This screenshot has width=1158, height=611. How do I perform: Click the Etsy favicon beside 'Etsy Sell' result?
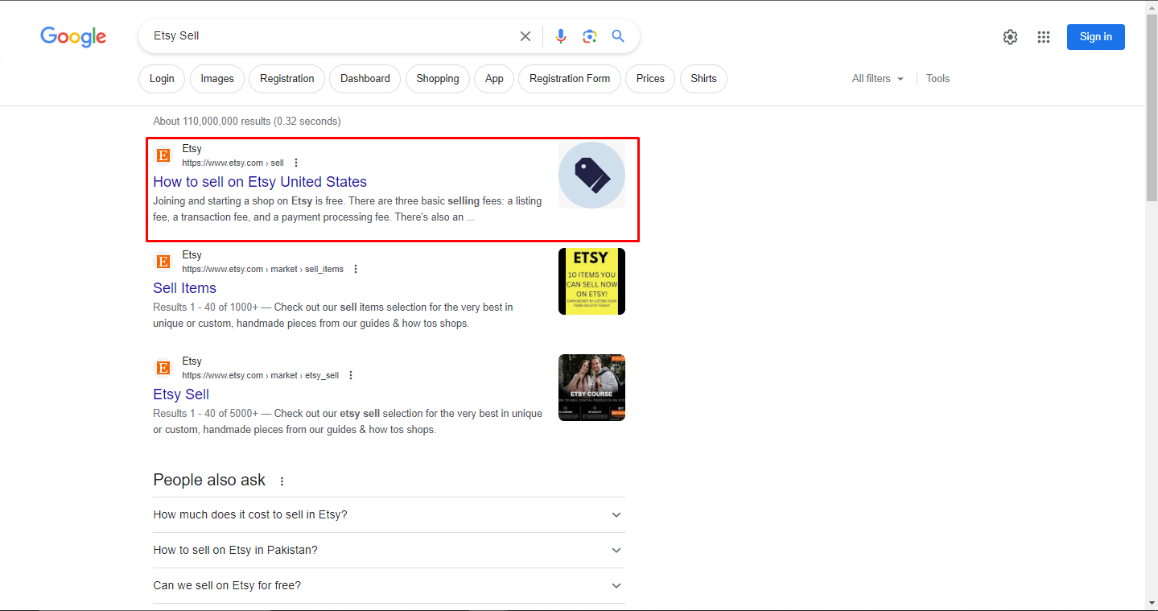pos(163,368)
